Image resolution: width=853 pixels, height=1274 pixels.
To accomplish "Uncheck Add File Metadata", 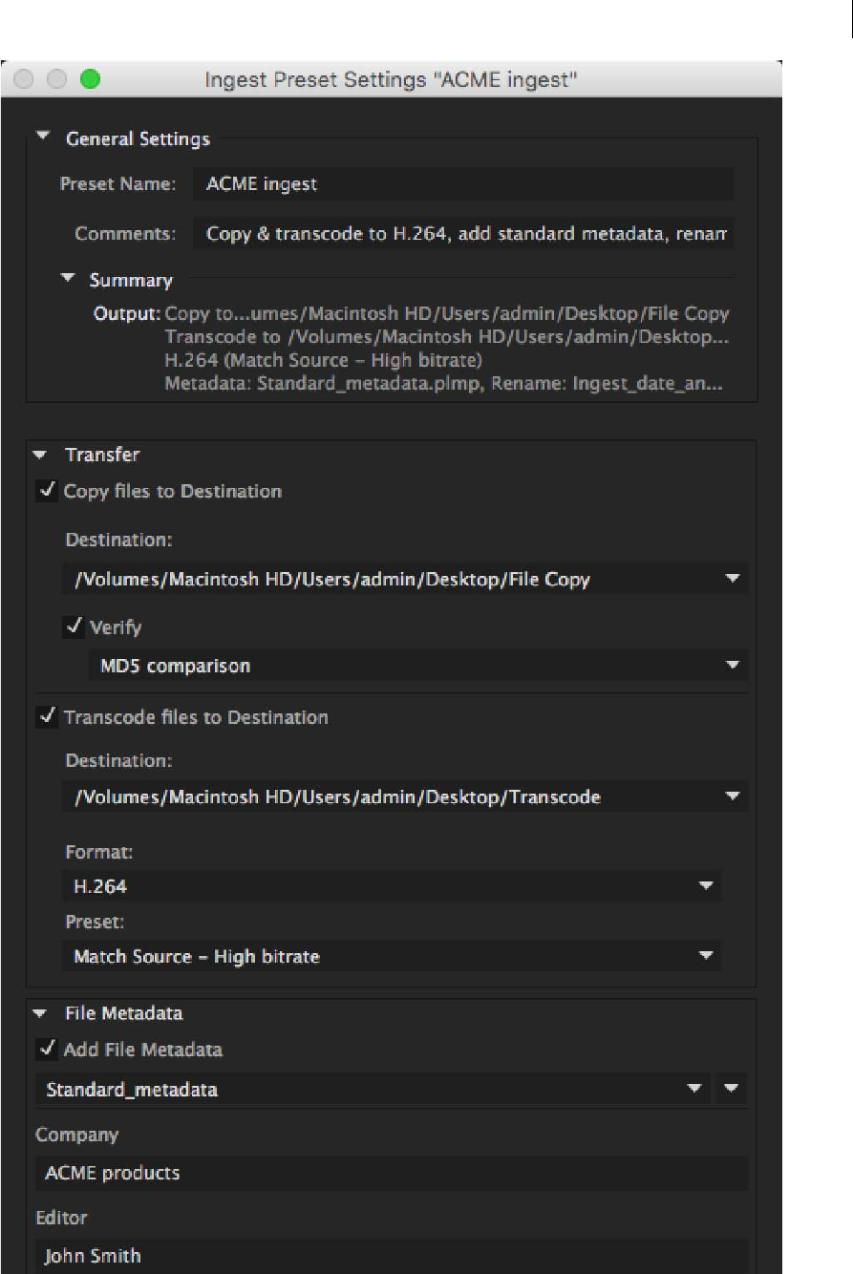I will [x=45, y=1050].
